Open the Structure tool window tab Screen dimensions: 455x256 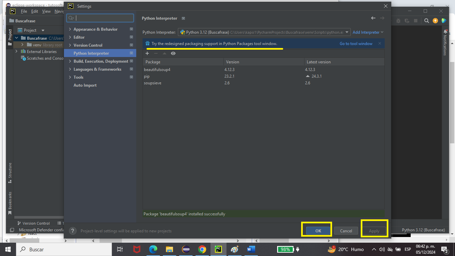(x=10, y=173)
